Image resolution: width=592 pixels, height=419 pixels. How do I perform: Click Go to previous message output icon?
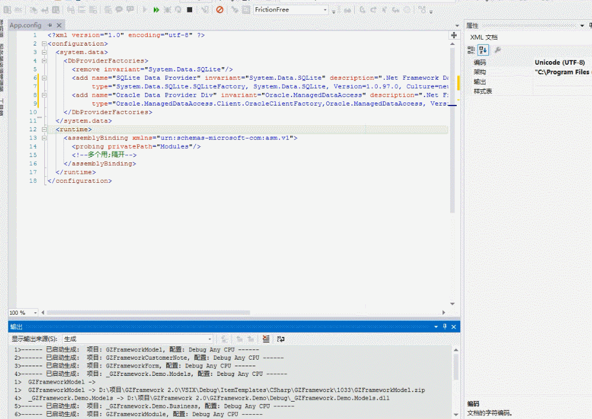pyautogui.click(x=239, y=339)
